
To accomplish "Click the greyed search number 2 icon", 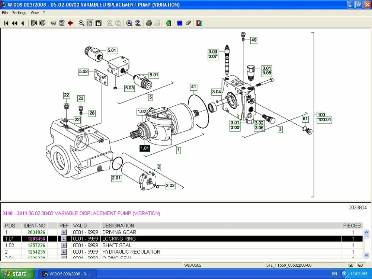I will pos(118,23).
